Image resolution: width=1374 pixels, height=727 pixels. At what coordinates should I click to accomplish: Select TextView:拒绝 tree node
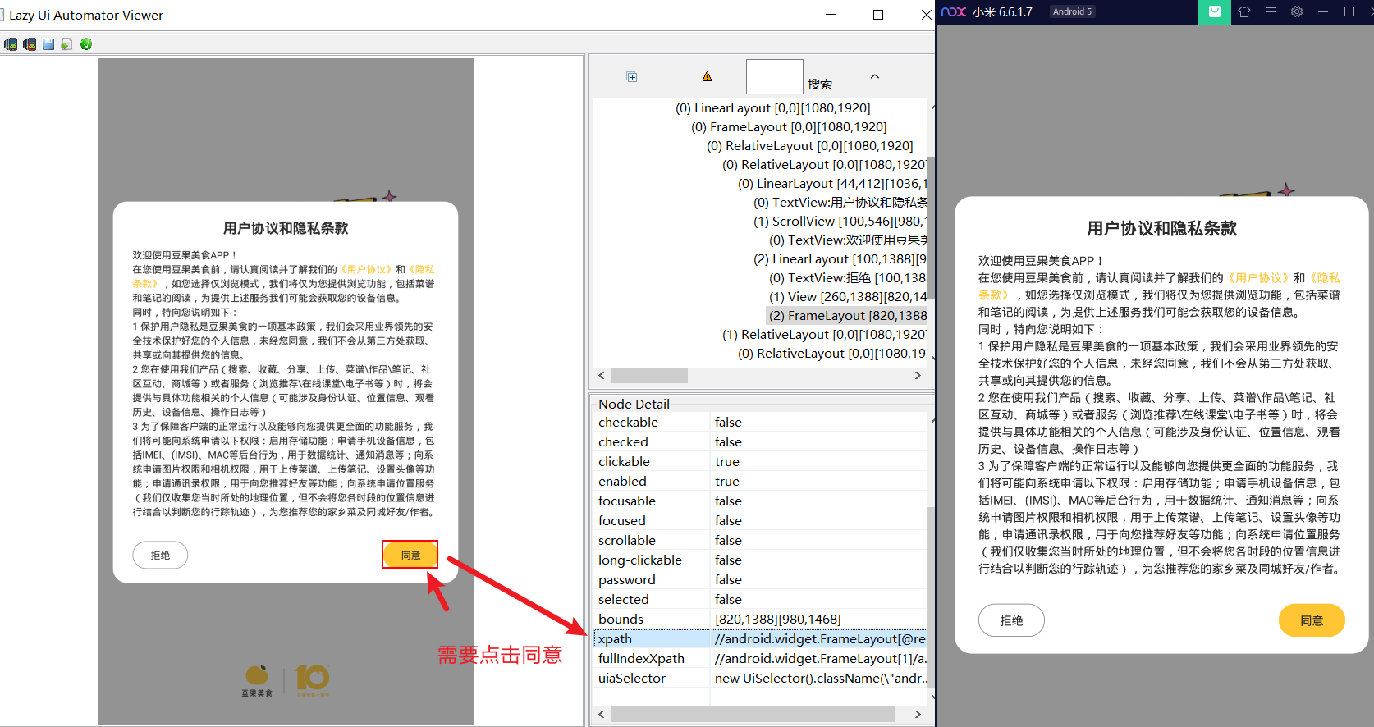(x=847, y=277)
